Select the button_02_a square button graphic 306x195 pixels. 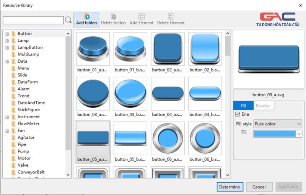click(168, 49)
